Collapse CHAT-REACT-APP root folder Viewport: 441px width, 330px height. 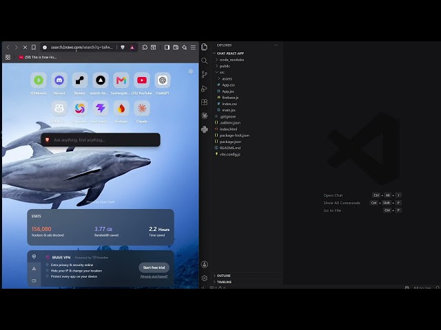click(x=247, y=54)
